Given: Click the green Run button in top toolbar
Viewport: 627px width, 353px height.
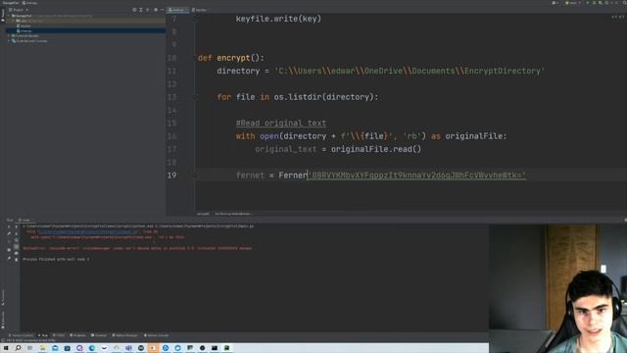Looking at the screenshot, I should (588, 3).
